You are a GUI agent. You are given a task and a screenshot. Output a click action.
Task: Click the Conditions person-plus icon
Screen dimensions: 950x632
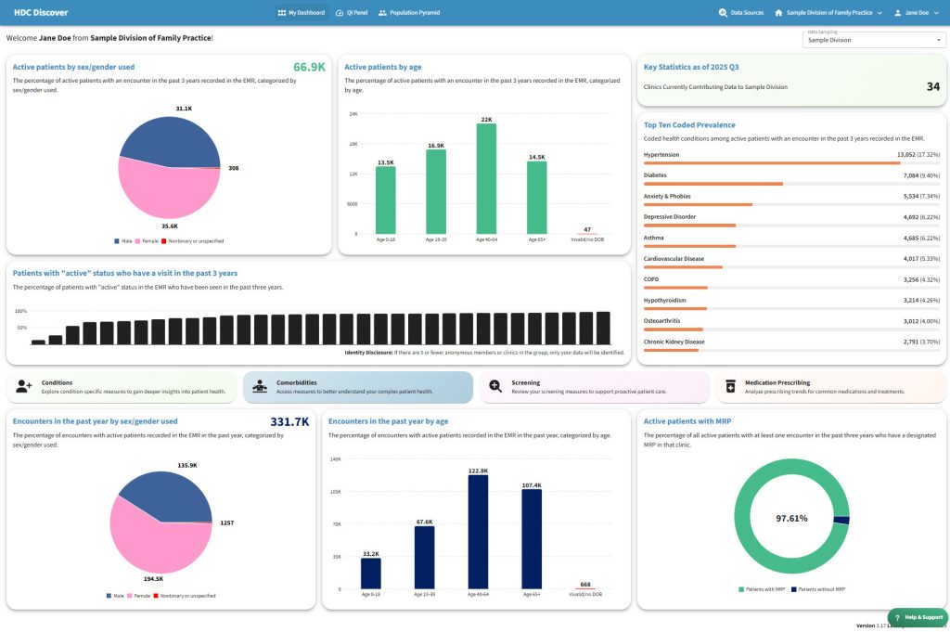(x=24, y=387)
